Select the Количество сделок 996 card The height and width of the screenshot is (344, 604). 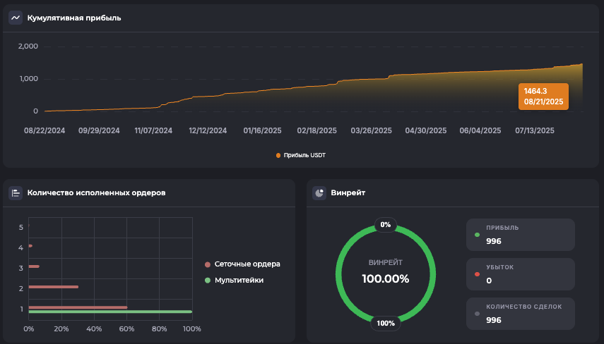(521, 314)
